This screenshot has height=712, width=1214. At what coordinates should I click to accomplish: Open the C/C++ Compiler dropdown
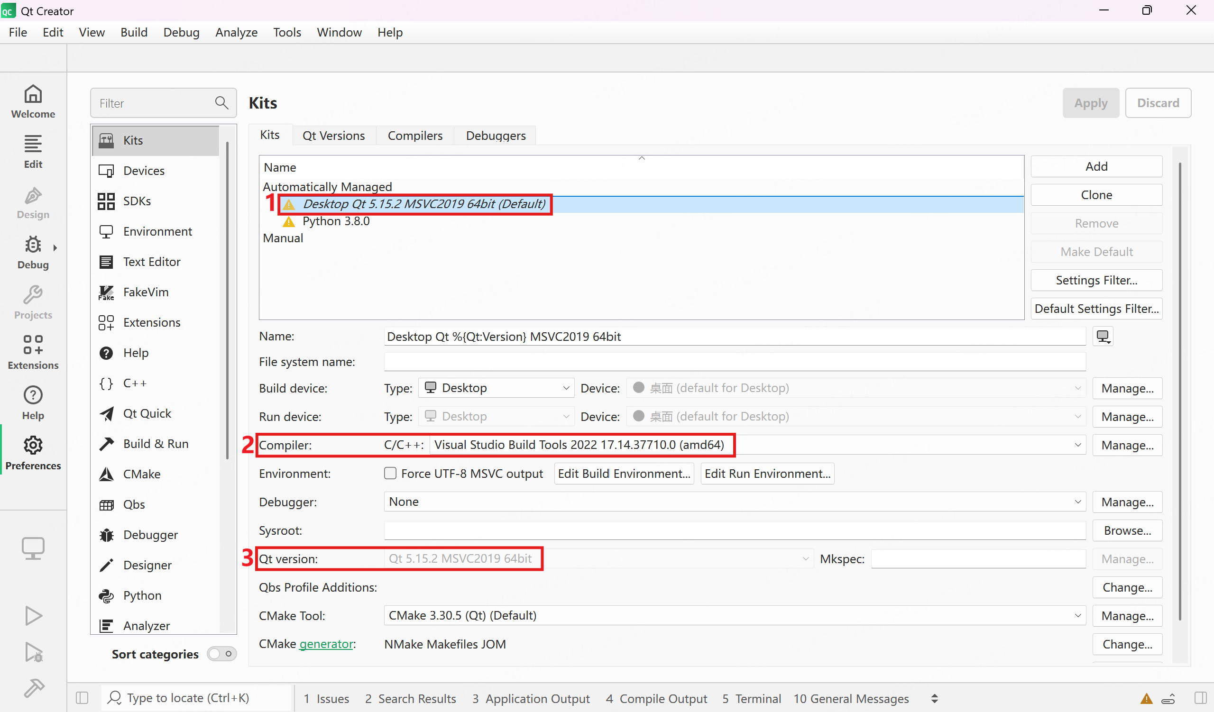(758, 445)
